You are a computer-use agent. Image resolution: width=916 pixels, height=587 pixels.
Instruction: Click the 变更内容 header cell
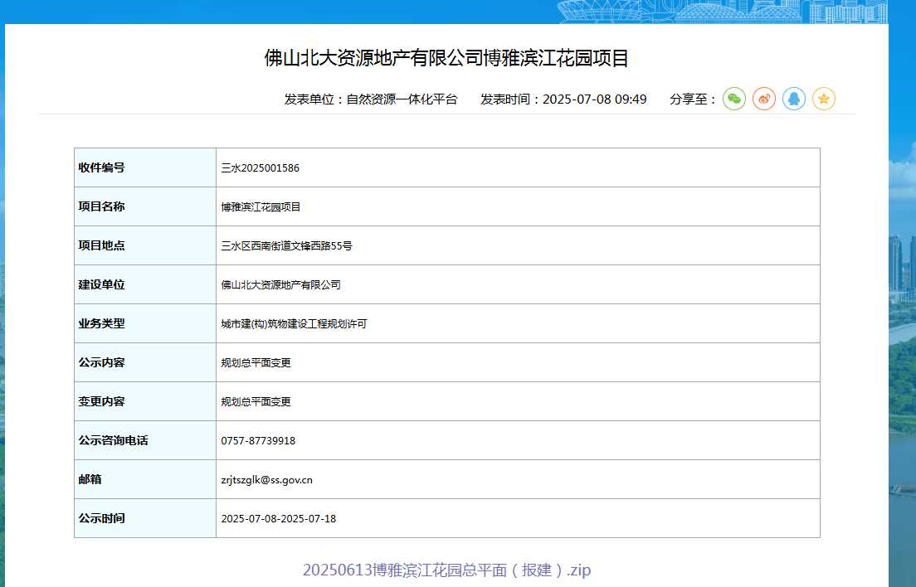(x=145, y=401)
